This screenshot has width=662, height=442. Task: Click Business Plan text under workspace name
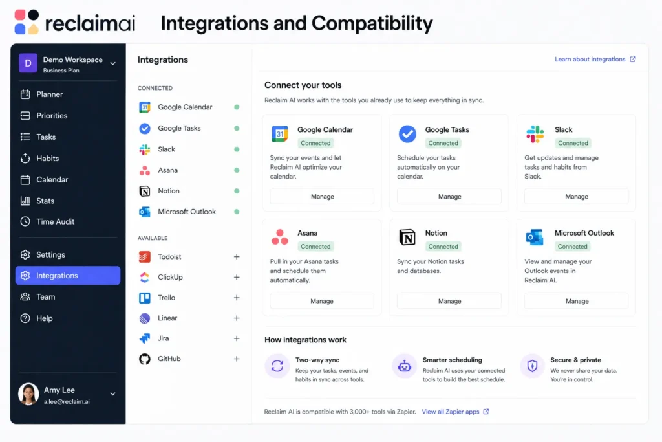(61, 71)
